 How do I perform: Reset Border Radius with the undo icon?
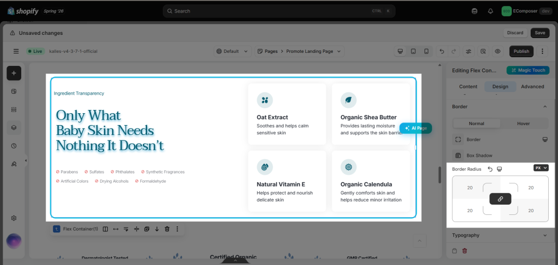490,169
